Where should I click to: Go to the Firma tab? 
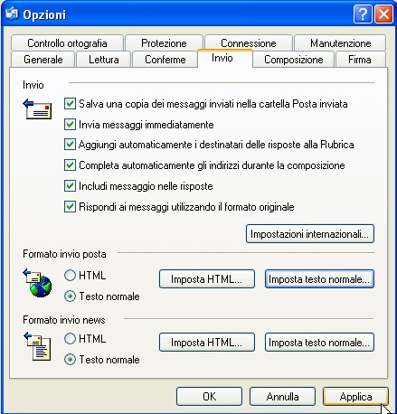click(x=360, y=60)
